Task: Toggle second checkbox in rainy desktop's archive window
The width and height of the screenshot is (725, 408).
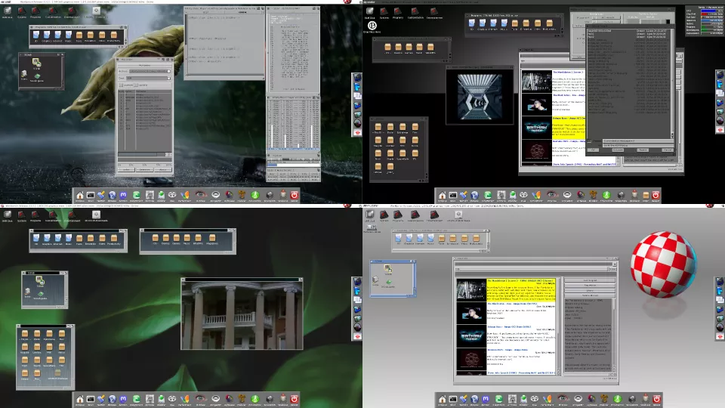Action: [134, 85]
